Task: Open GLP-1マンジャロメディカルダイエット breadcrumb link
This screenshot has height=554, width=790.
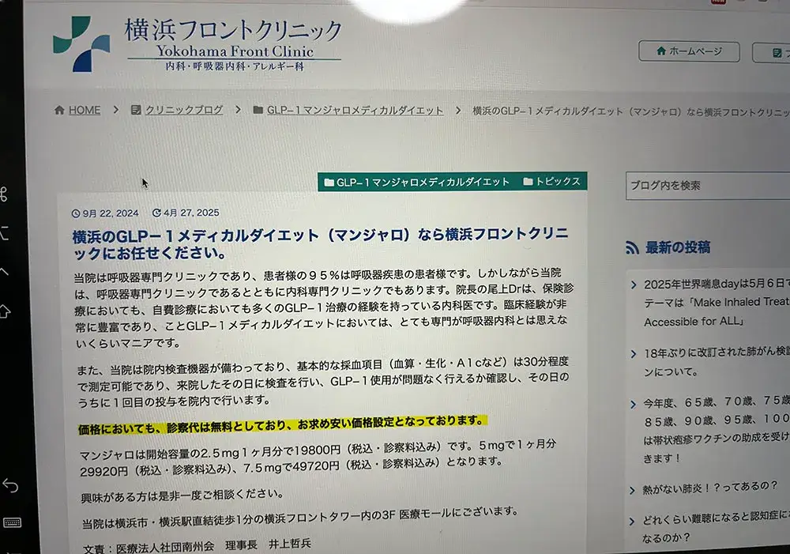Action: [355, 110]
